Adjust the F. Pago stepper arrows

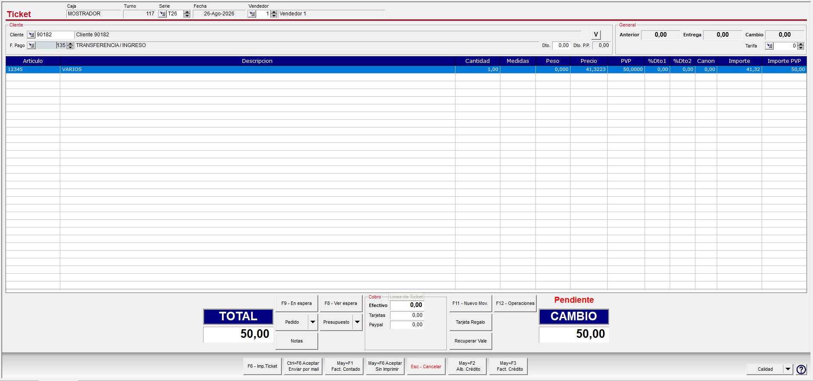pos(70,45)
